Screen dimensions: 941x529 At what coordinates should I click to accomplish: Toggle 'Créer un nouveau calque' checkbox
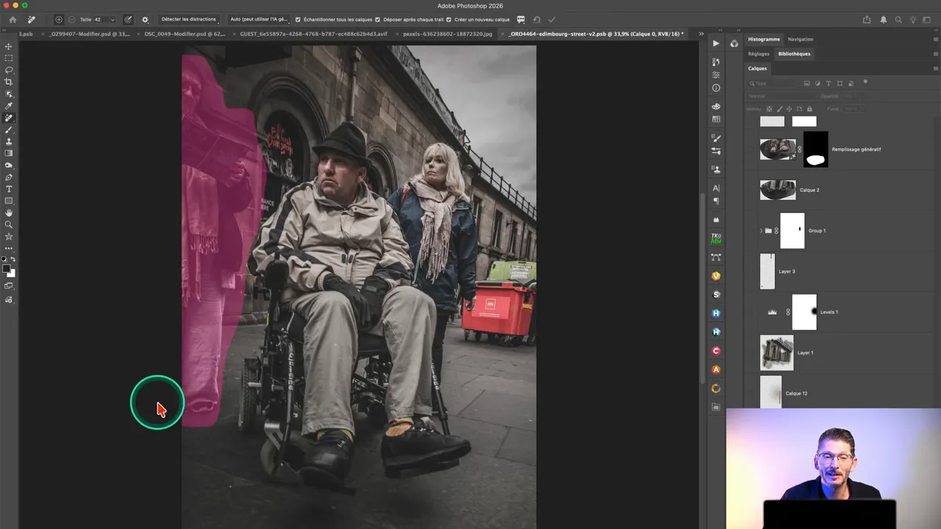(x=448, y=20)
